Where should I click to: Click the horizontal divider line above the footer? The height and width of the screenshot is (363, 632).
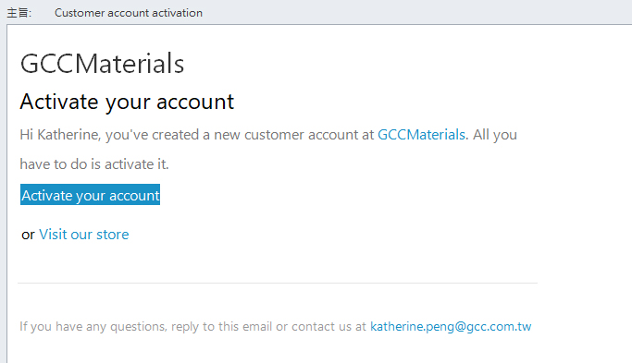(x=278, y=283)
